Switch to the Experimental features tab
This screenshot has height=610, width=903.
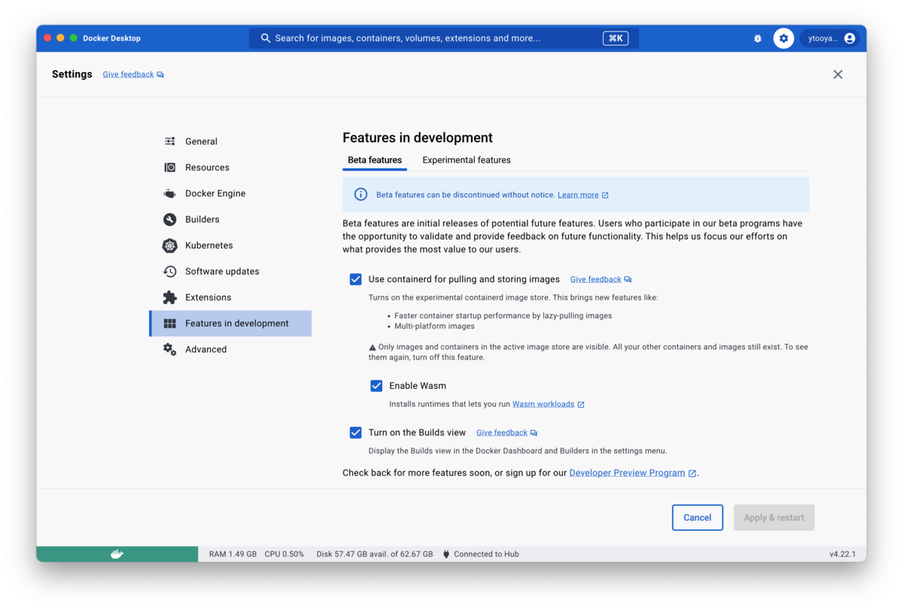point(467,160)
